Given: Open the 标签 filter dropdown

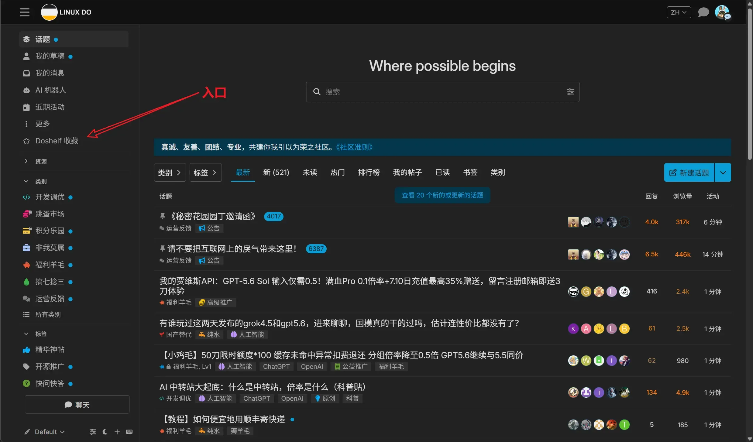Looking at the screenshot, I should coord(205,173).
